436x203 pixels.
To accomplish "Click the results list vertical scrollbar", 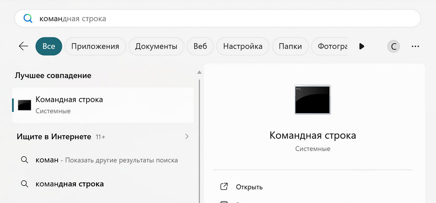I will coord(199,141).
